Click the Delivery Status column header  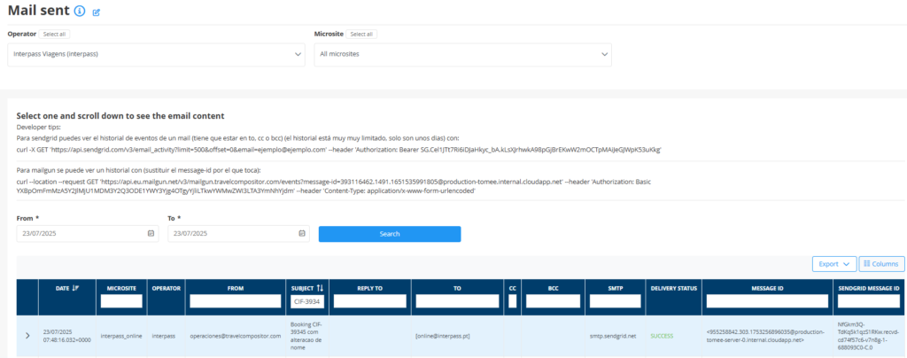(x=673, y=288)
